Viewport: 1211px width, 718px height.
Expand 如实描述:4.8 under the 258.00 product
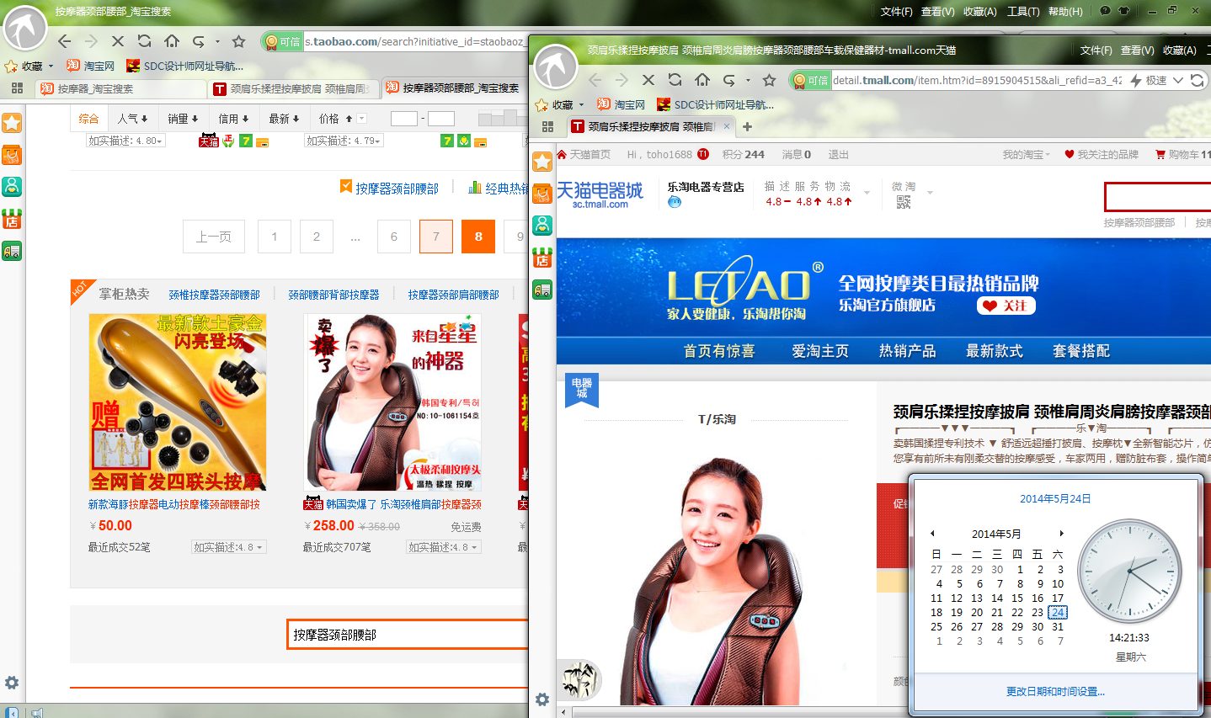coord(444,547)
